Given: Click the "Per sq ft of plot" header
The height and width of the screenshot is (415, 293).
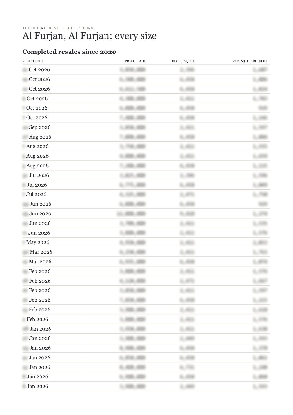Looking at the screenshot, I should [250, 61].
